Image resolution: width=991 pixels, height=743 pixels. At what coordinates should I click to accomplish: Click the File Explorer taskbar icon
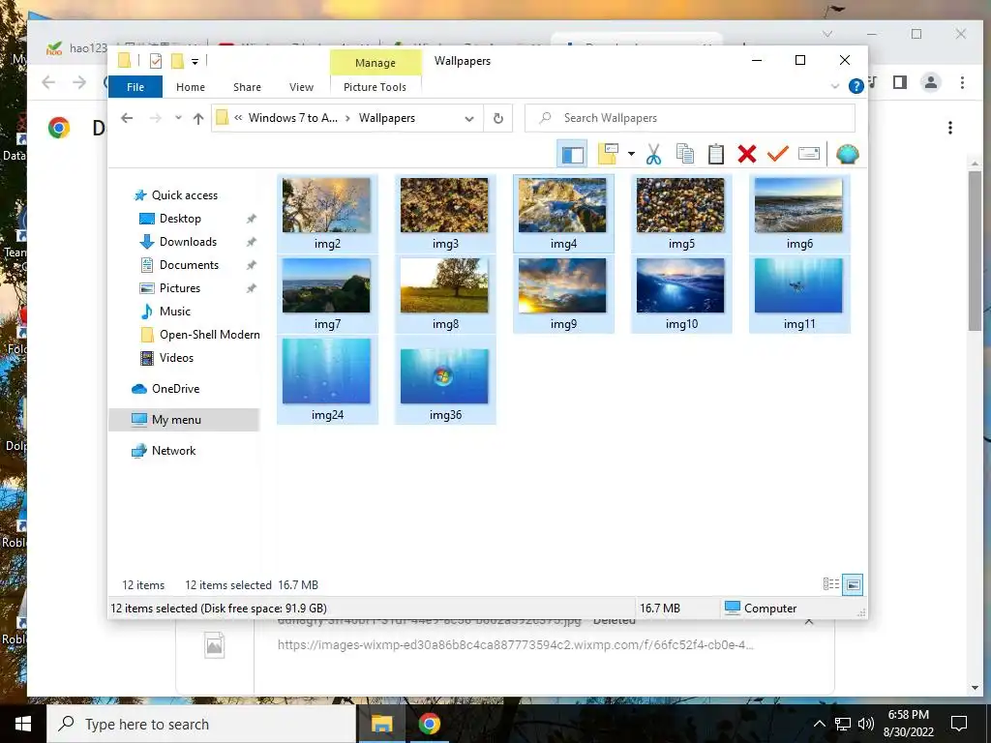tap(381, 724)
